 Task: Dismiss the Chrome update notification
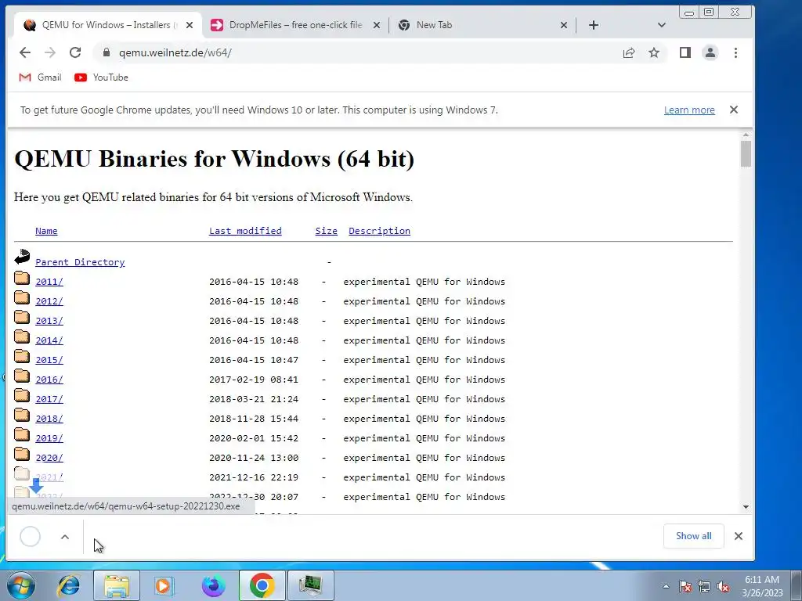(733, 110)
